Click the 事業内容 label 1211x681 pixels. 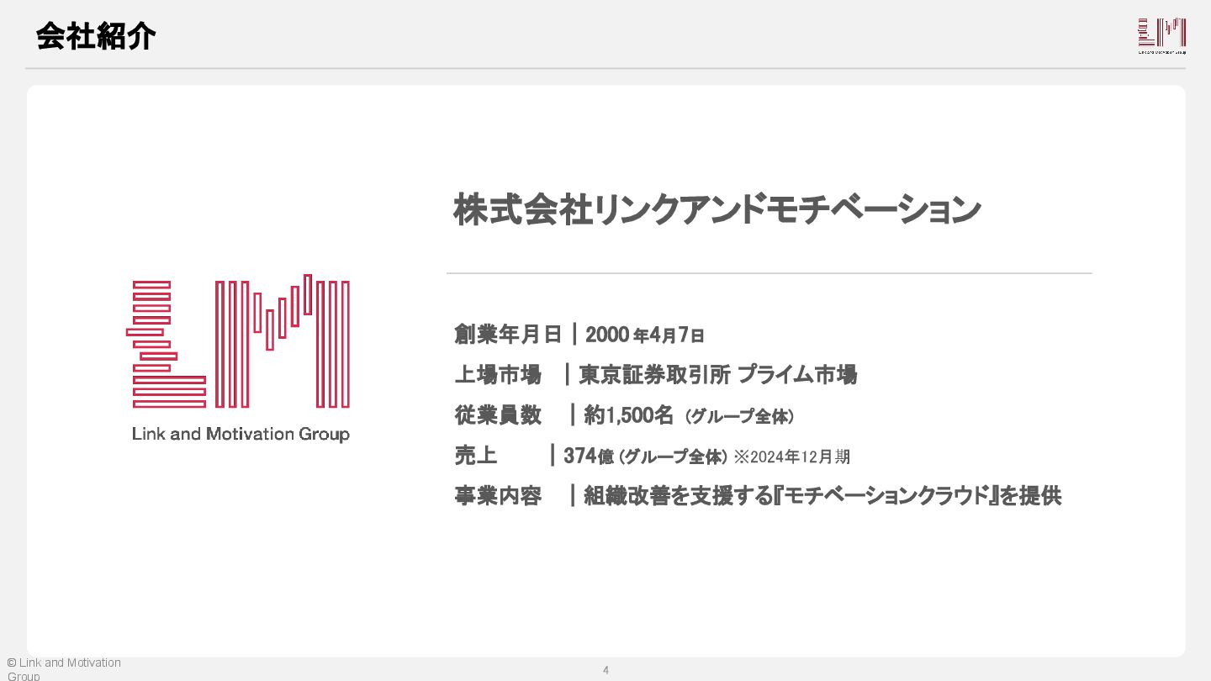click(498, 496)
